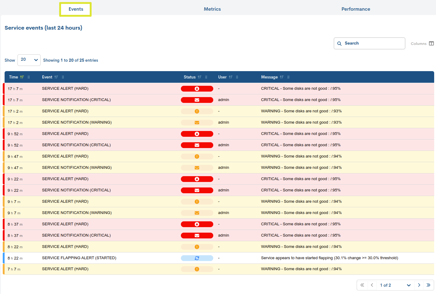The height and width of the screenshot is (294, 436).
Task: Jump to the last page
Action: pos(428,285)
